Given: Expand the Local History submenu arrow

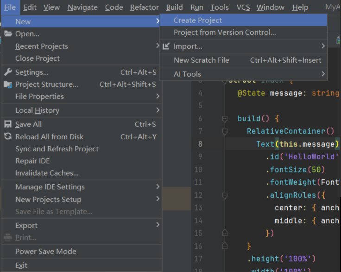Looking at the screenshot, I should click(x=158, y=110).
